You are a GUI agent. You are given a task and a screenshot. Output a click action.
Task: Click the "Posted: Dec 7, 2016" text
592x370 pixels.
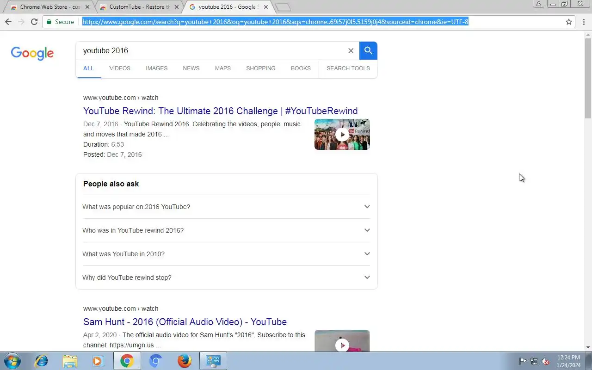[x=112, y=154]
